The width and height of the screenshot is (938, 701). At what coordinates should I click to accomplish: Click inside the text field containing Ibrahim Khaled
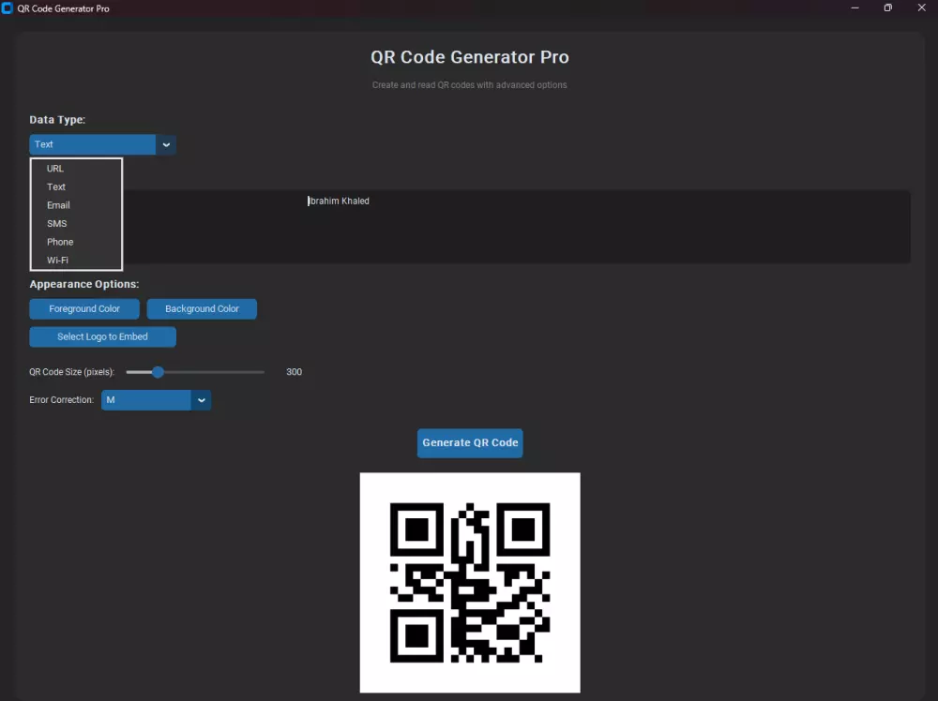click(470, 227)
